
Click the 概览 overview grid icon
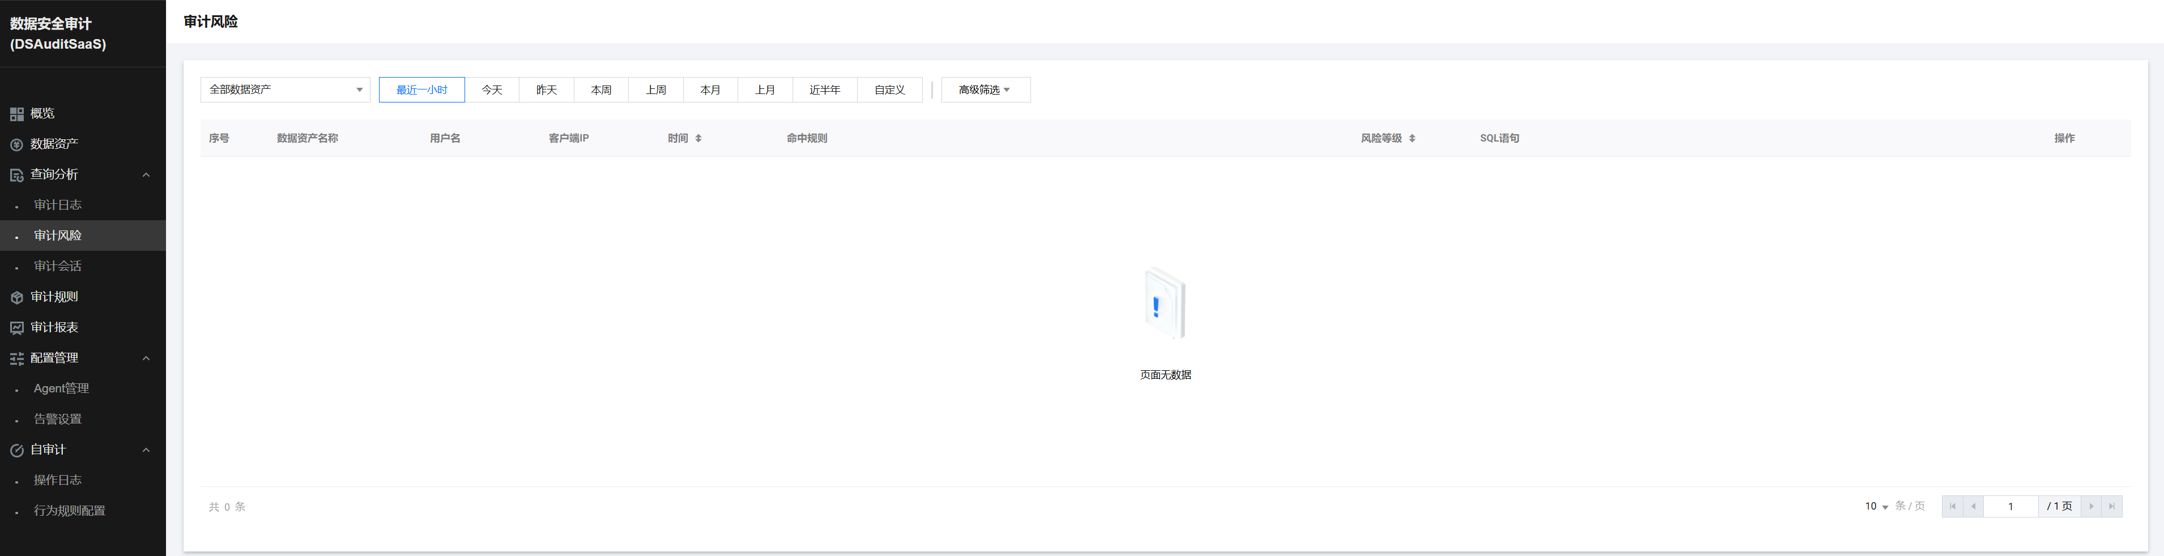(x=17, y=114)
